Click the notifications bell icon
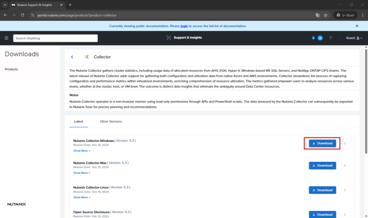Image resolution: width=368 pixels, height=218 pixels. tap(313, 38)
